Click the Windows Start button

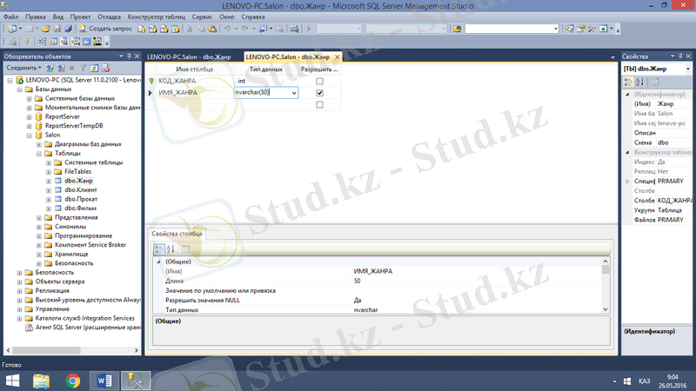click(13, 381)
